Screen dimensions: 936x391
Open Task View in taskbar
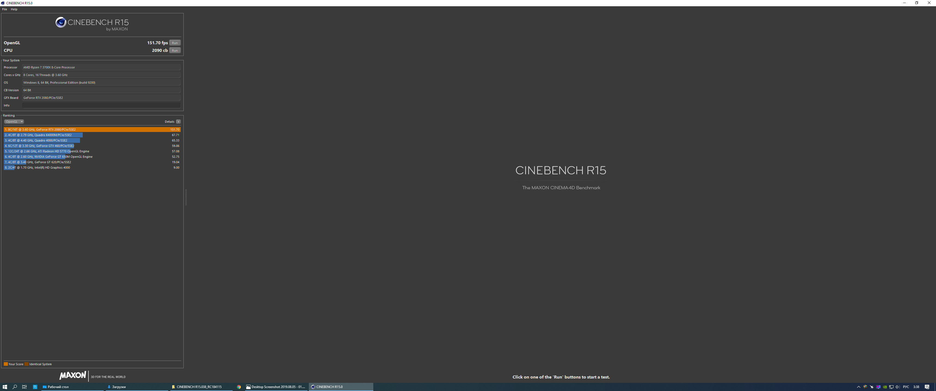click(24, 387)
